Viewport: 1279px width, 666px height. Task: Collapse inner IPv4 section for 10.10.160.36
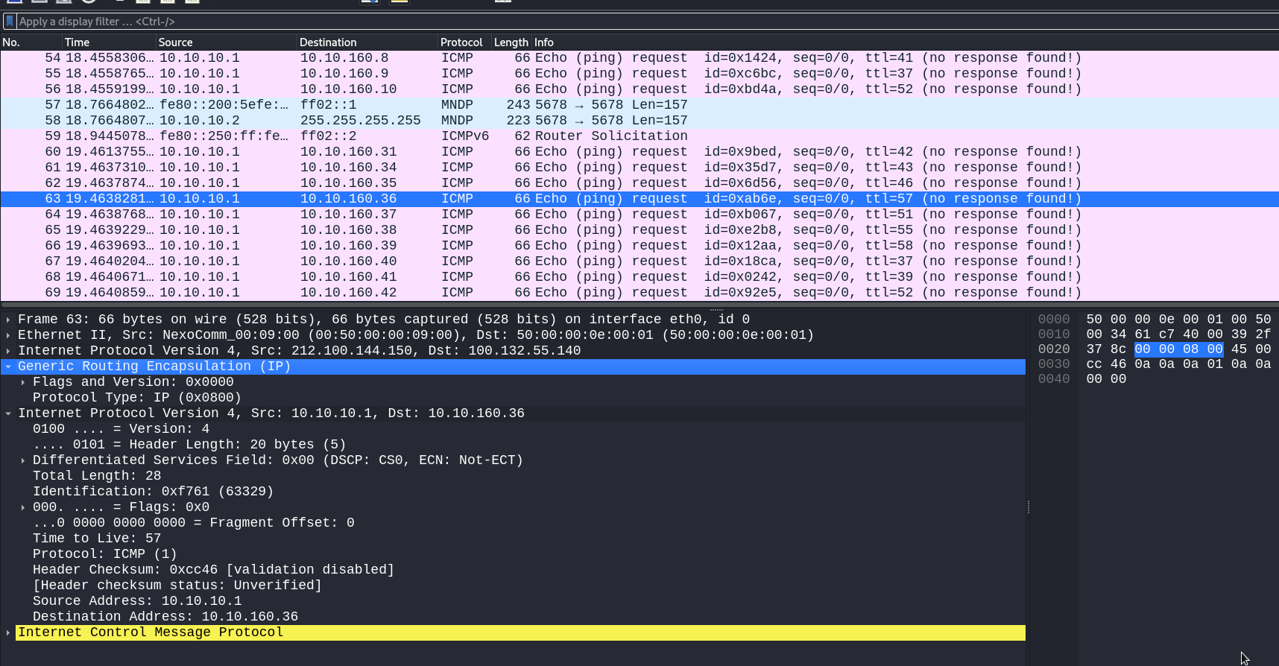coord(8,413)
